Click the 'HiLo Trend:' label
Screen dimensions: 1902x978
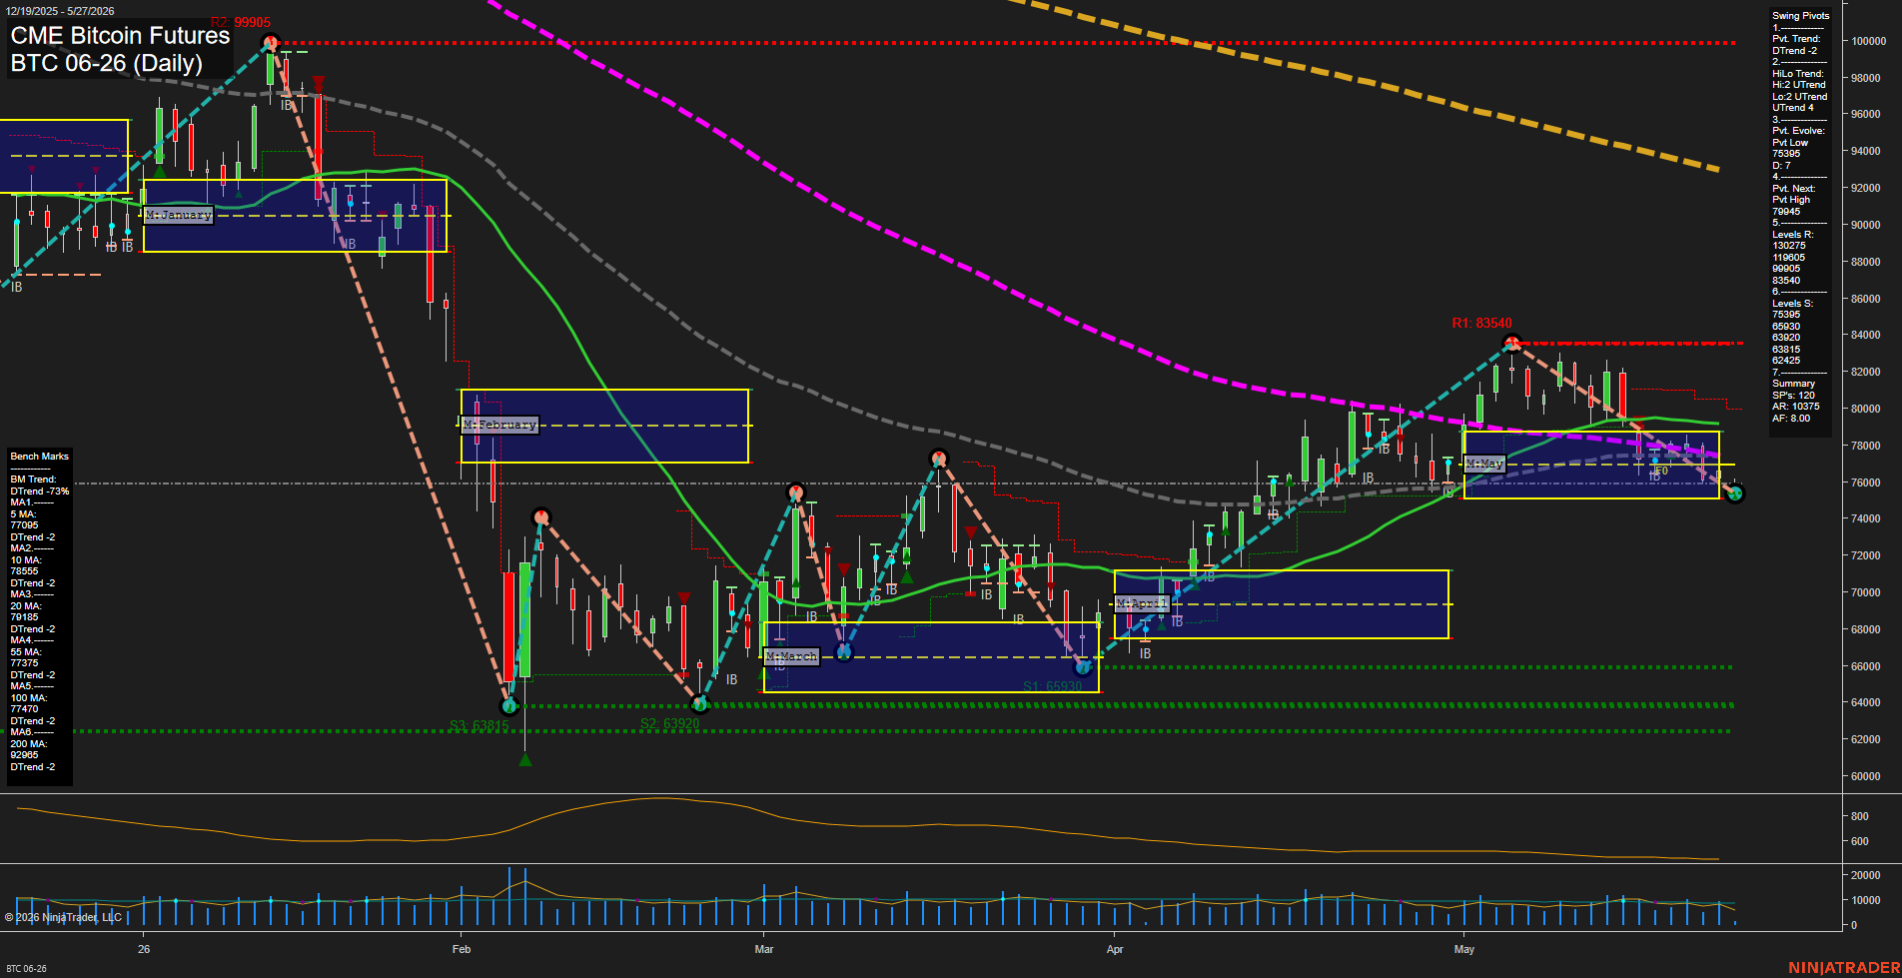click(x=1798, y=74)
